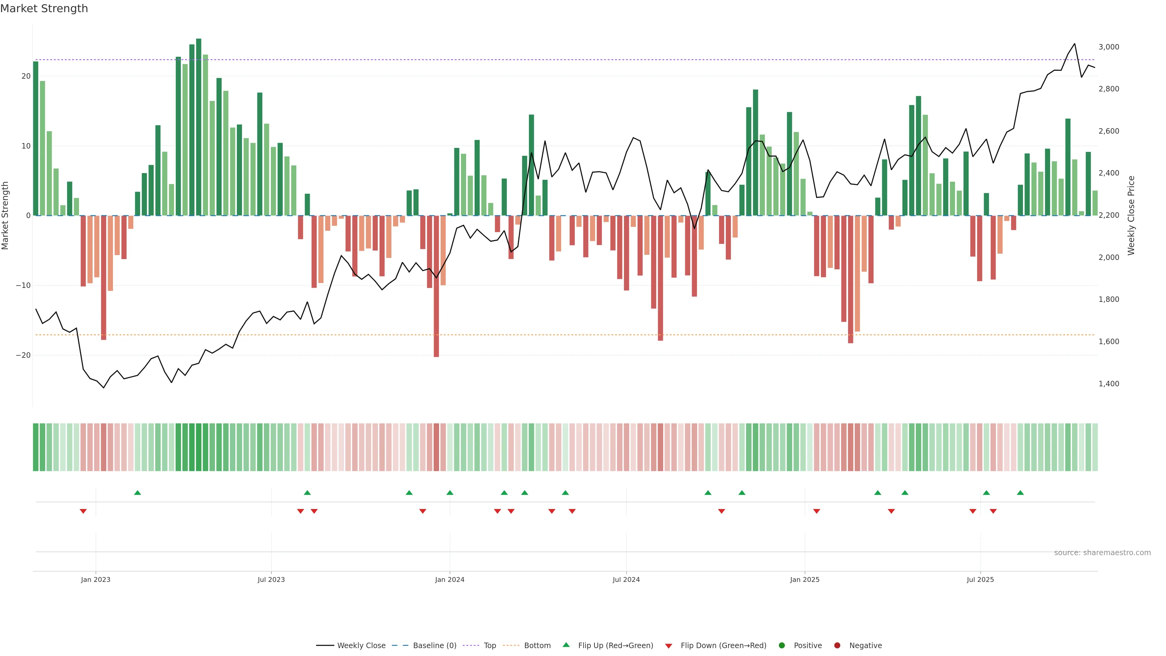This screenshot has width=1166, height=656.
Task: Select the last green flip-up triangle marker
Action: [1020, 493]
